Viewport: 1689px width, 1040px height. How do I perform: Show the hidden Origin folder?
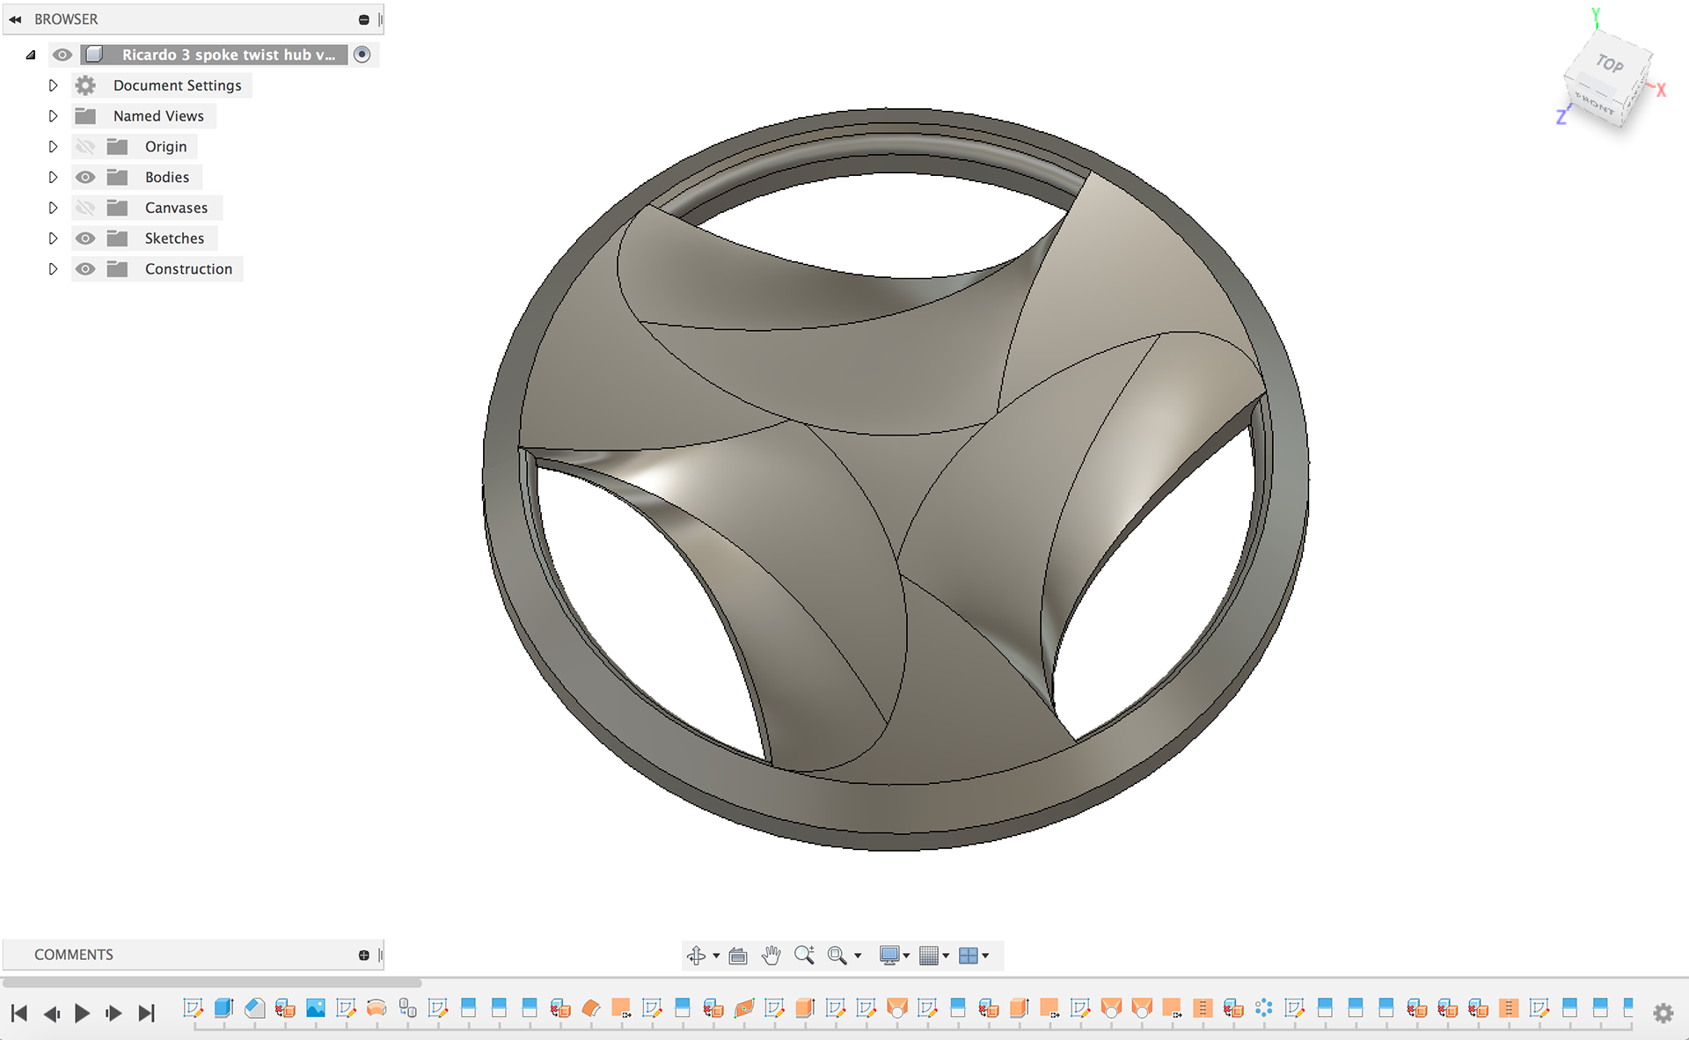(x=85, y=146)
